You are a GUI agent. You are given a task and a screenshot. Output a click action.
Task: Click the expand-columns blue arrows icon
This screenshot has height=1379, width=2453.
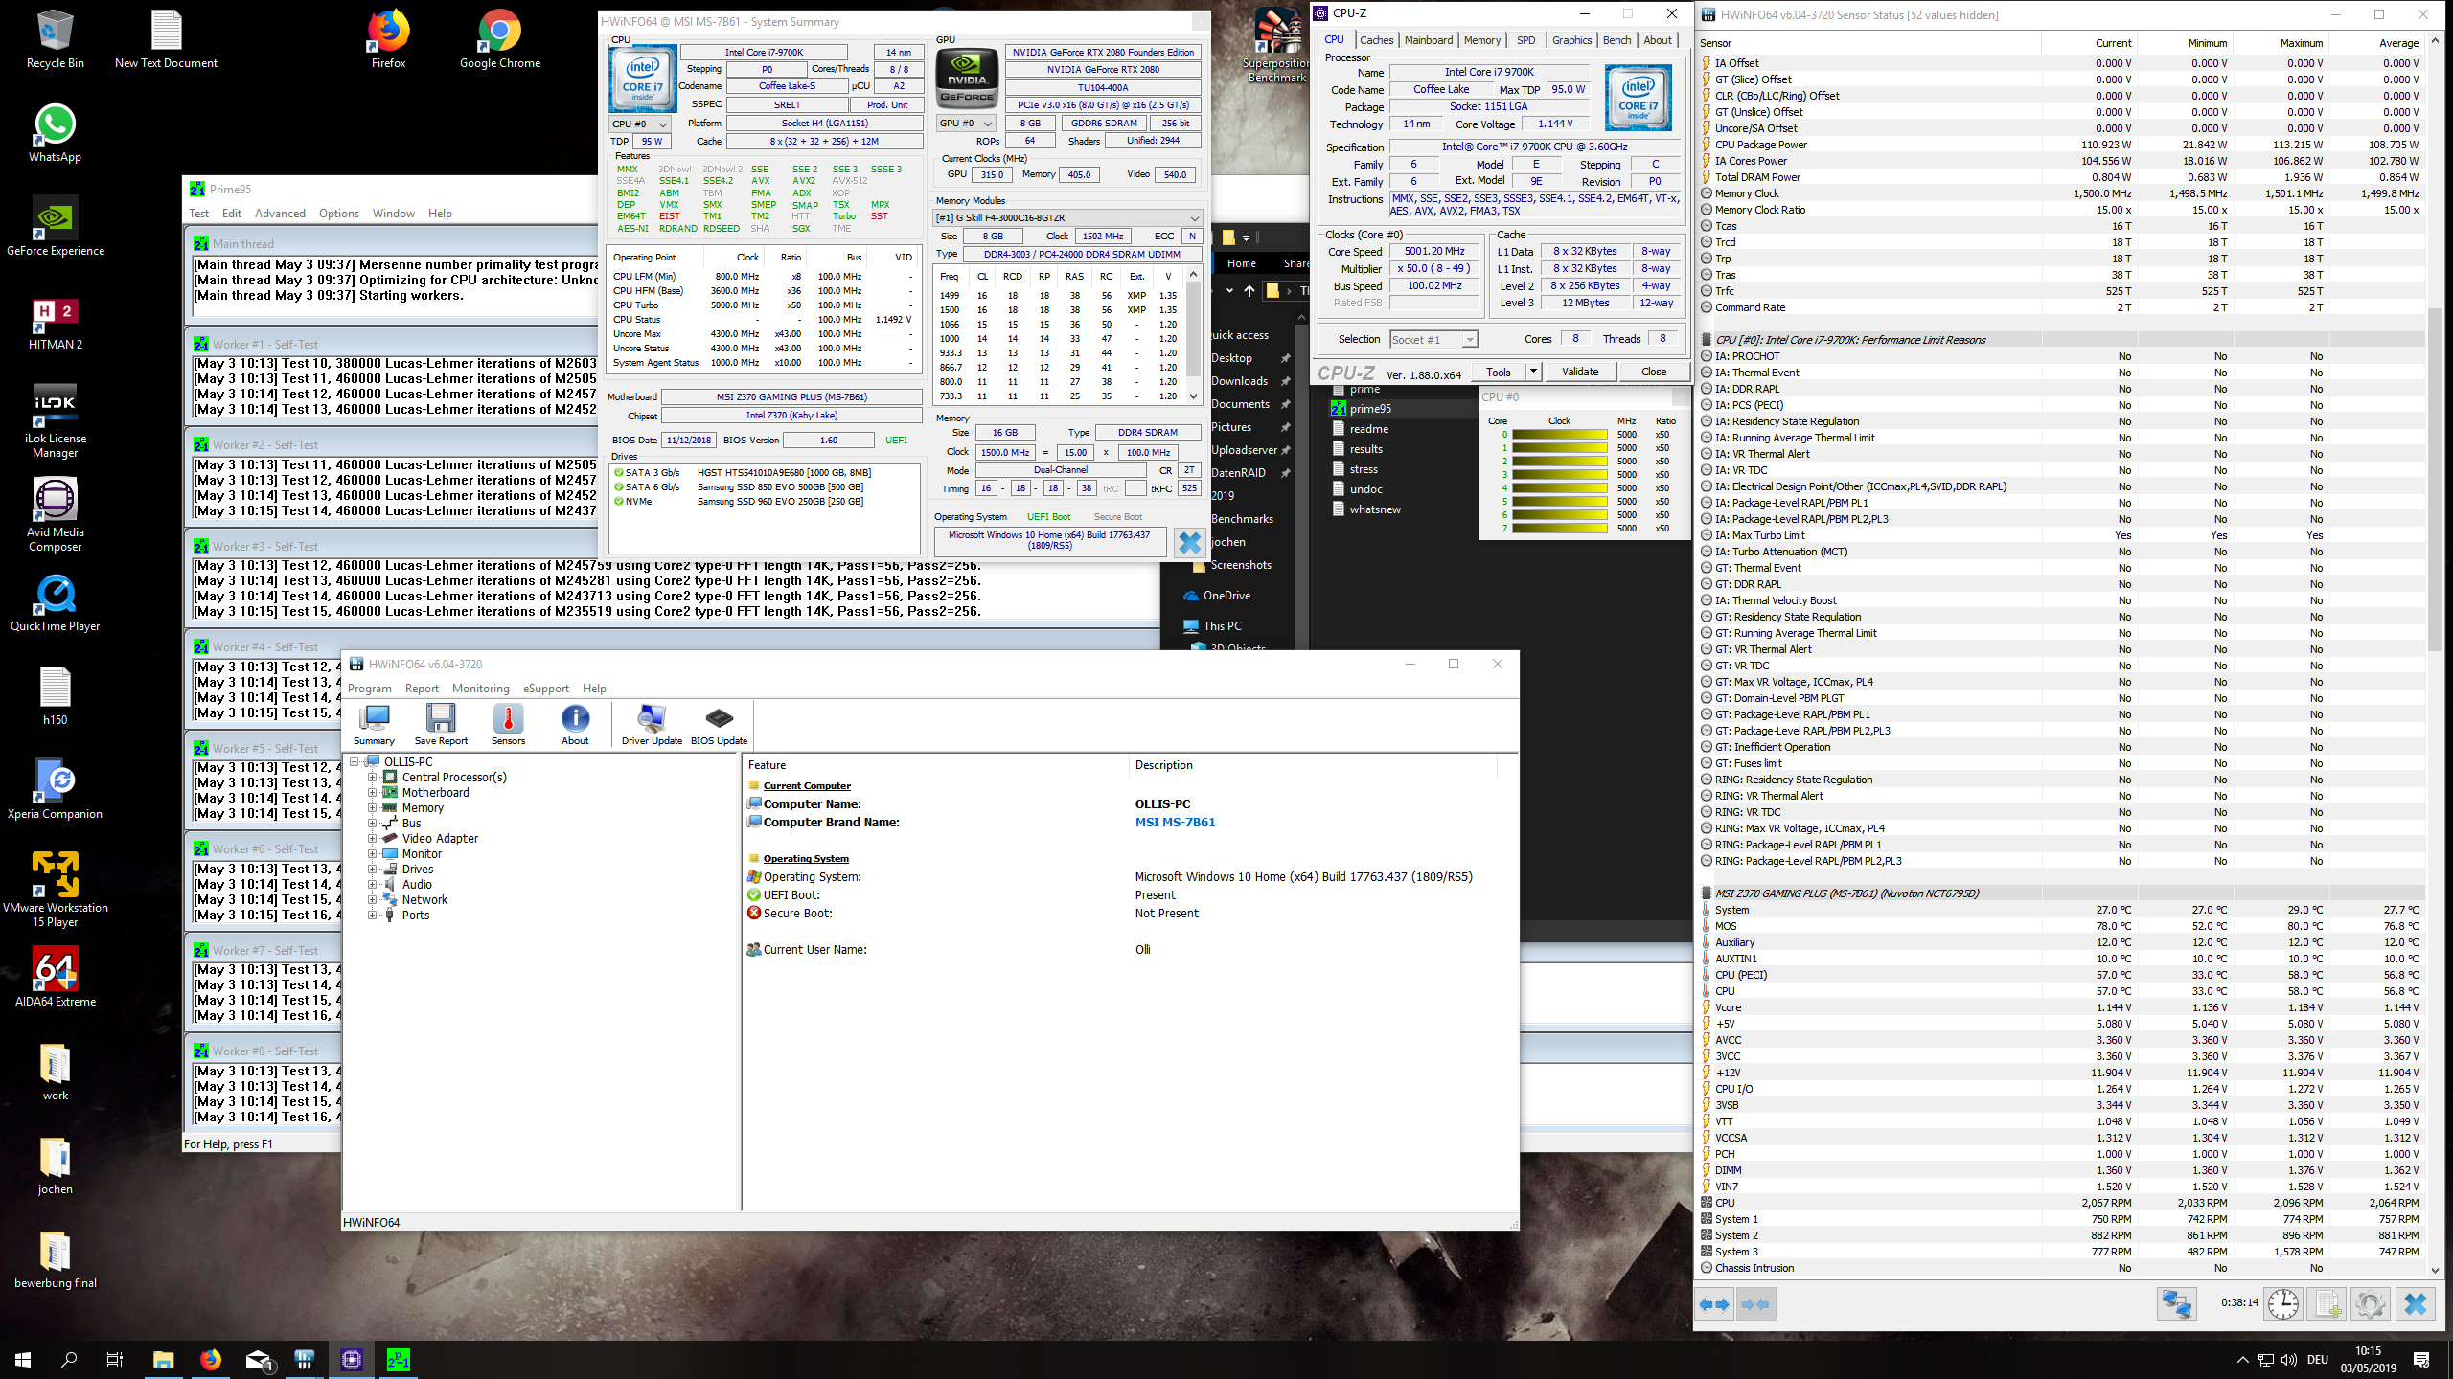(x=1714, y=1304)
